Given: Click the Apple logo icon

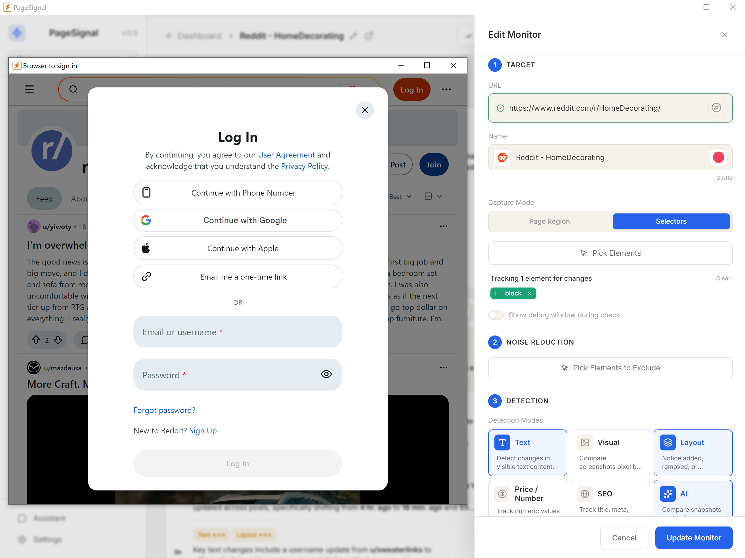Looking at the screenshot, I should coord(146,249).
